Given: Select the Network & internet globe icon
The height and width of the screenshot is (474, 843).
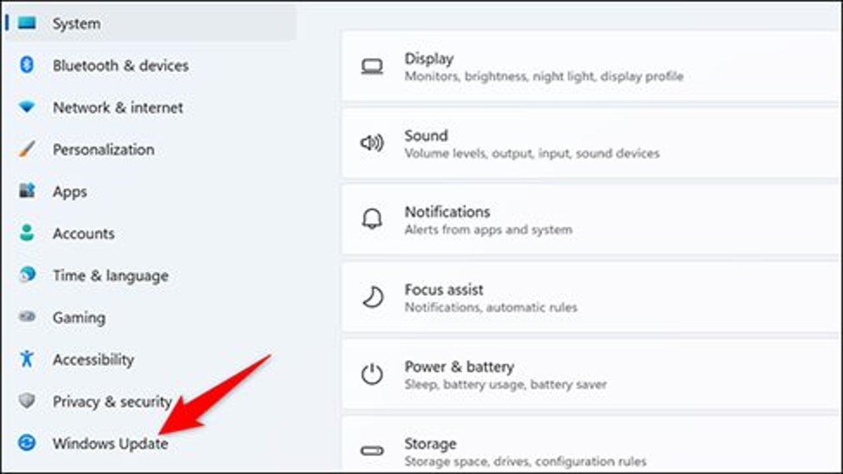Looking at the screenshot, I should coord(26,107).
